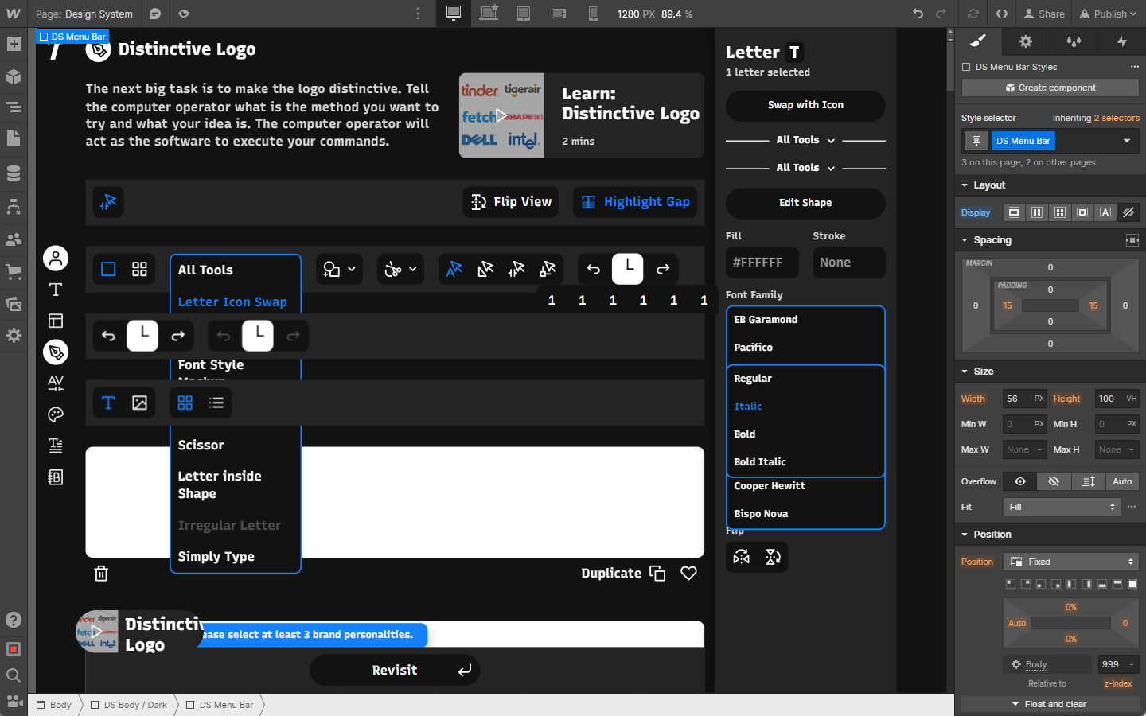Set overflow to visible eye
Screen dimensions: 1146x716
coord(1020,481)
